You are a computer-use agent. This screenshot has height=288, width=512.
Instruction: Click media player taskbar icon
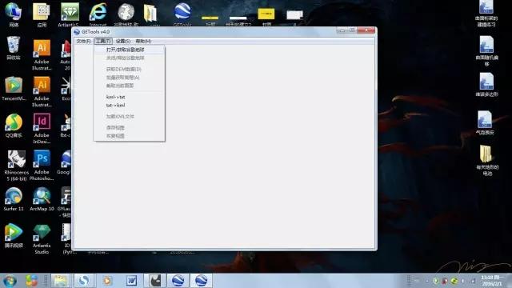coord(107,281)
